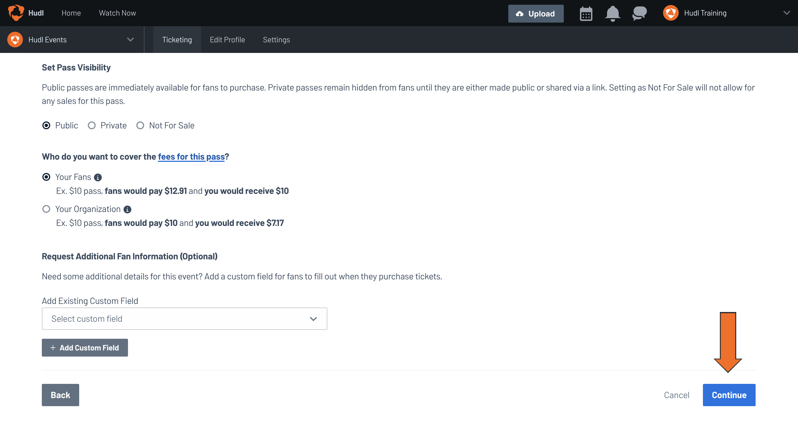The width and height of the screenshot is (798, 429).
Task: Open the Upload panel
Action: pos(536,13)
